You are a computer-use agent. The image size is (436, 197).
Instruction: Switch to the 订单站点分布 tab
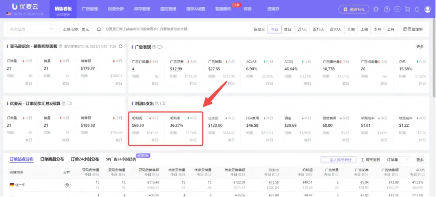pos(22,159)
